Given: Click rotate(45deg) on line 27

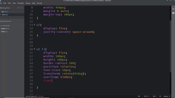Looking at the screenshot, I should [x=73, y=73].
